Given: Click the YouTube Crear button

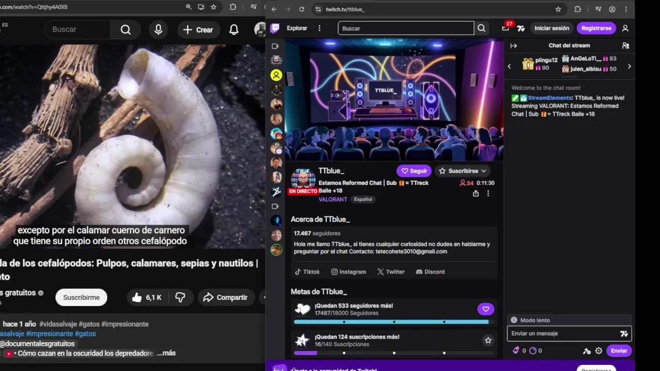Looking at the screenshot, I should tap(198, 30).
